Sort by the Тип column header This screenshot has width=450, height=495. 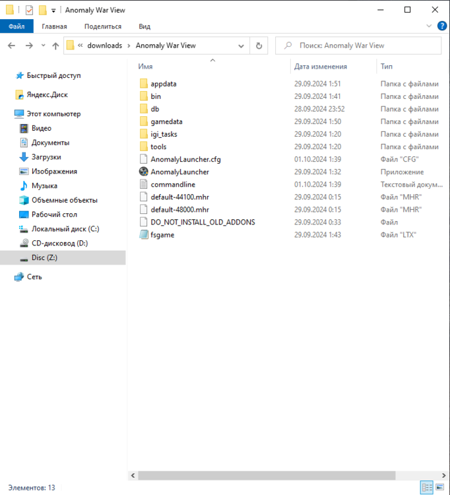[386, 66]
